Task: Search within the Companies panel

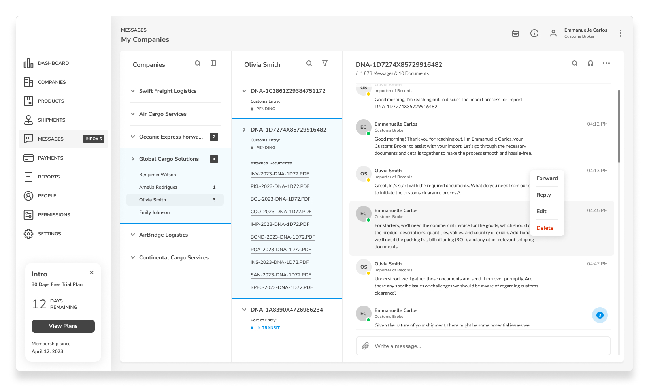Action: tap(198, 63)
